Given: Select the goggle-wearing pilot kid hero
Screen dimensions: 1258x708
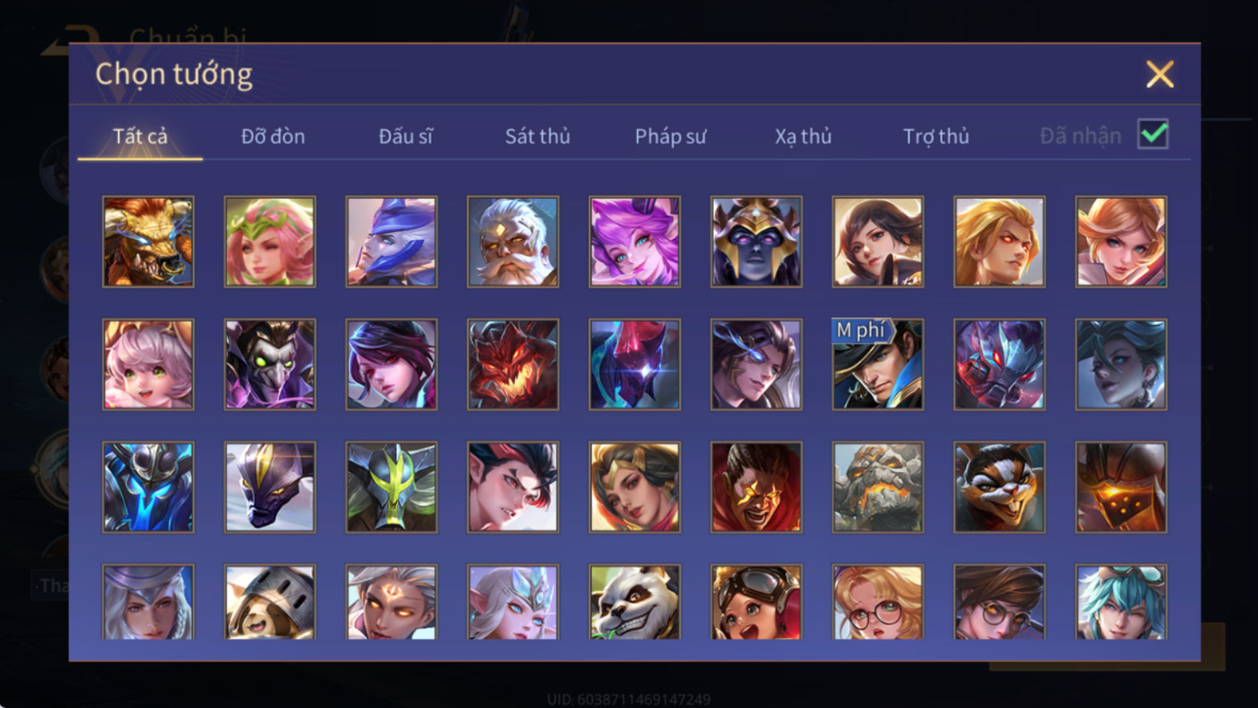Looking at the screenshot, I should click(x=757, y=602).
